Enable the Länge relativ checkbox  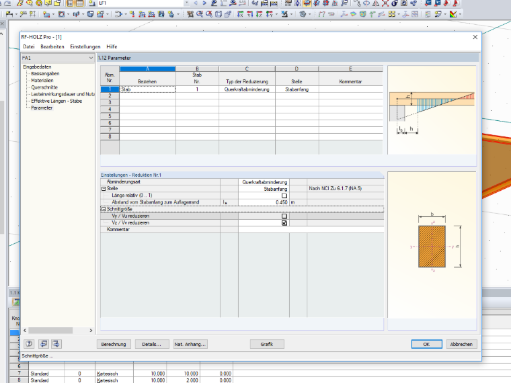coord(284,196)
